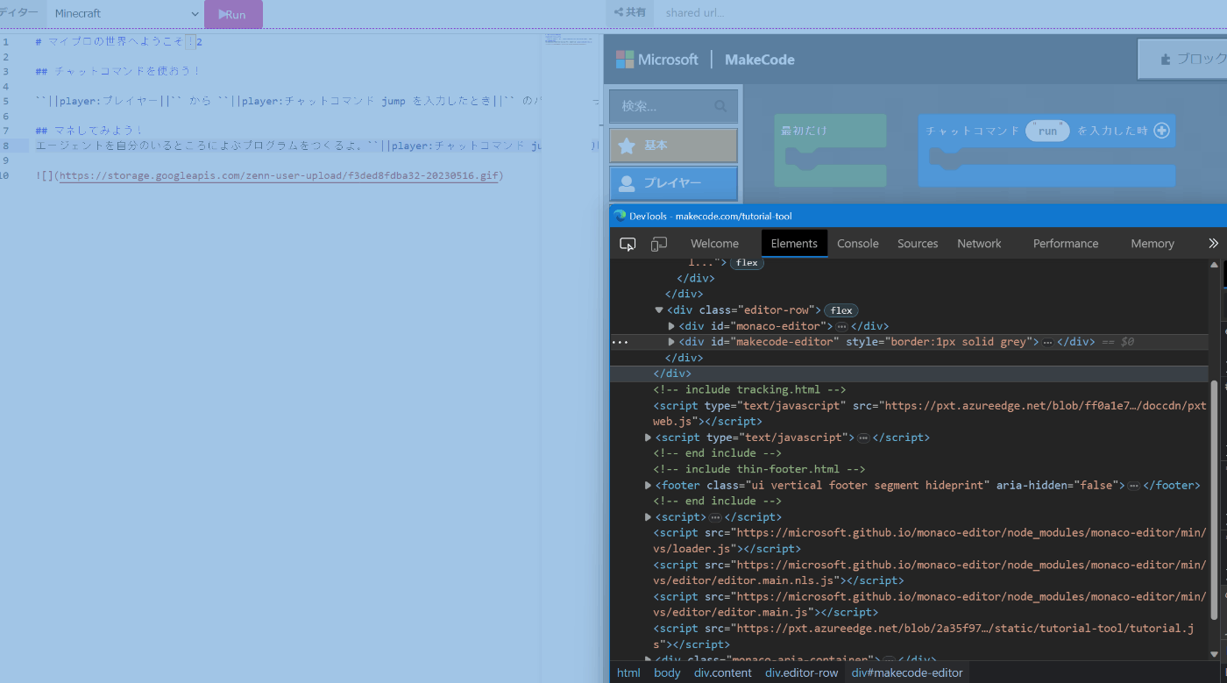Click the googleapis gif URL in the editor

point(280,176)
